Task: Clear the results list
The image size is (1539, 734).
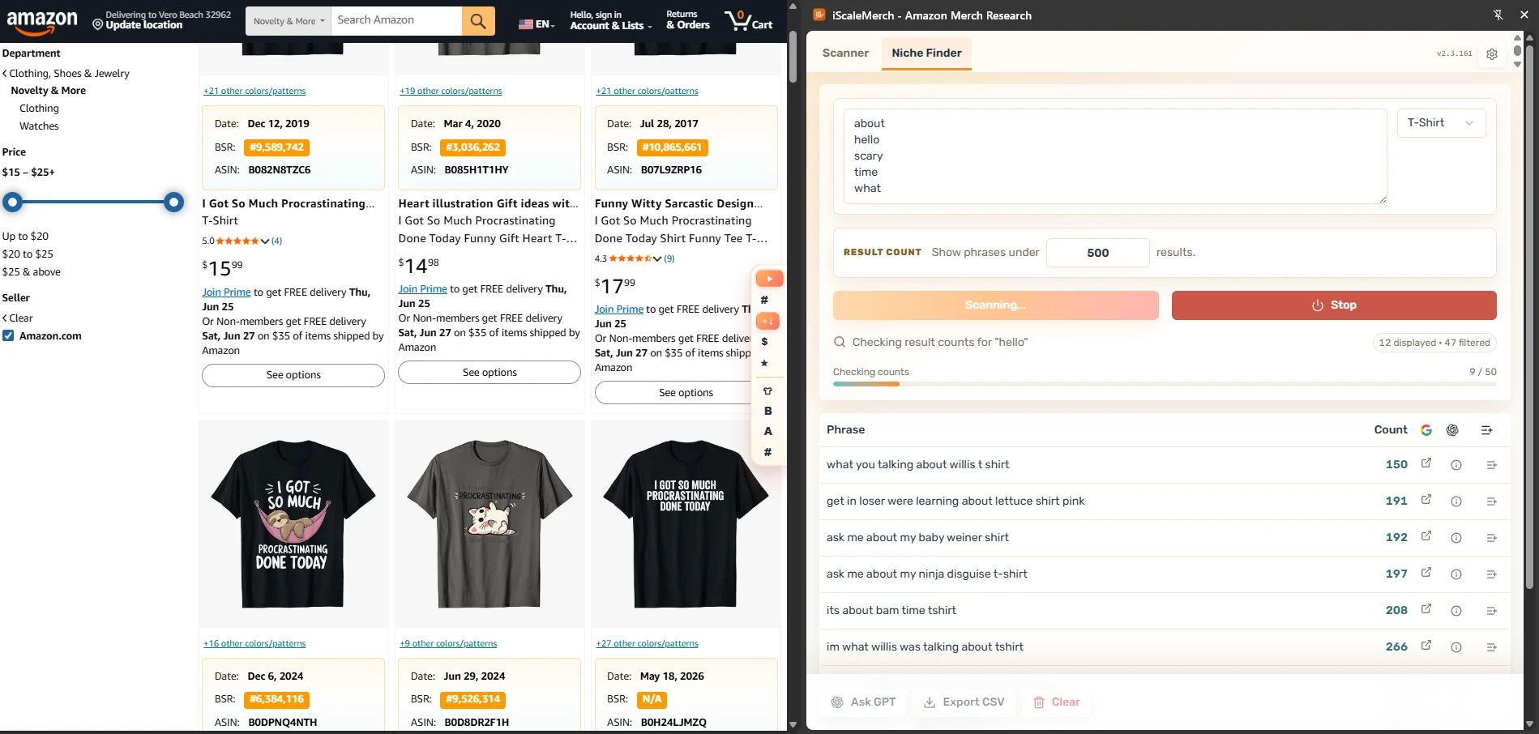Action: tap(1057, 702)
